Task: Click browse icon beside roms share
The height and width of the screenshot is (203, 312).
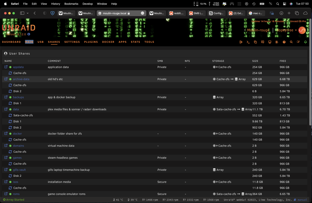Action: pos(6,194)
